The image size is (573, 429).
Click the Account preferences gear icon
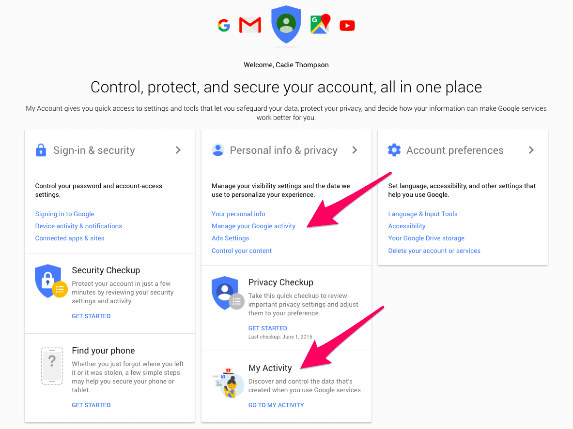[394, 150]
